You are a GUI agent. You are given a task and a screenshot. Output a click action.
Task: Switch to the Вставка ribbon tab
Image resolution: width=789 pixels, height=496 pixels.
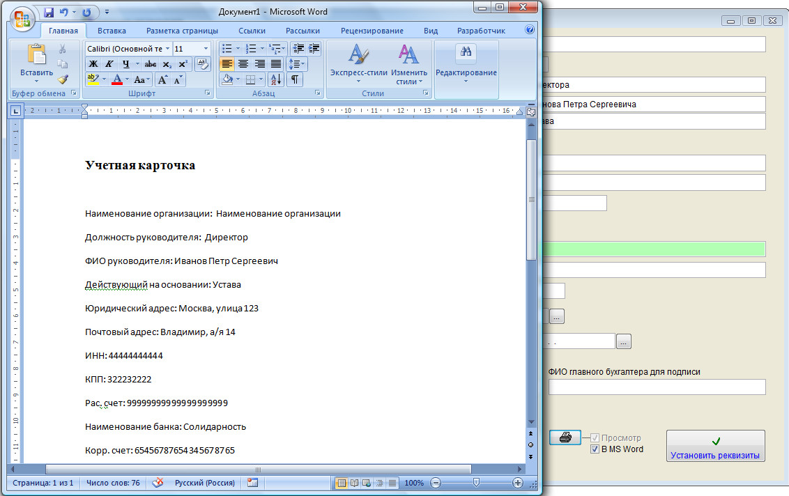112,31
